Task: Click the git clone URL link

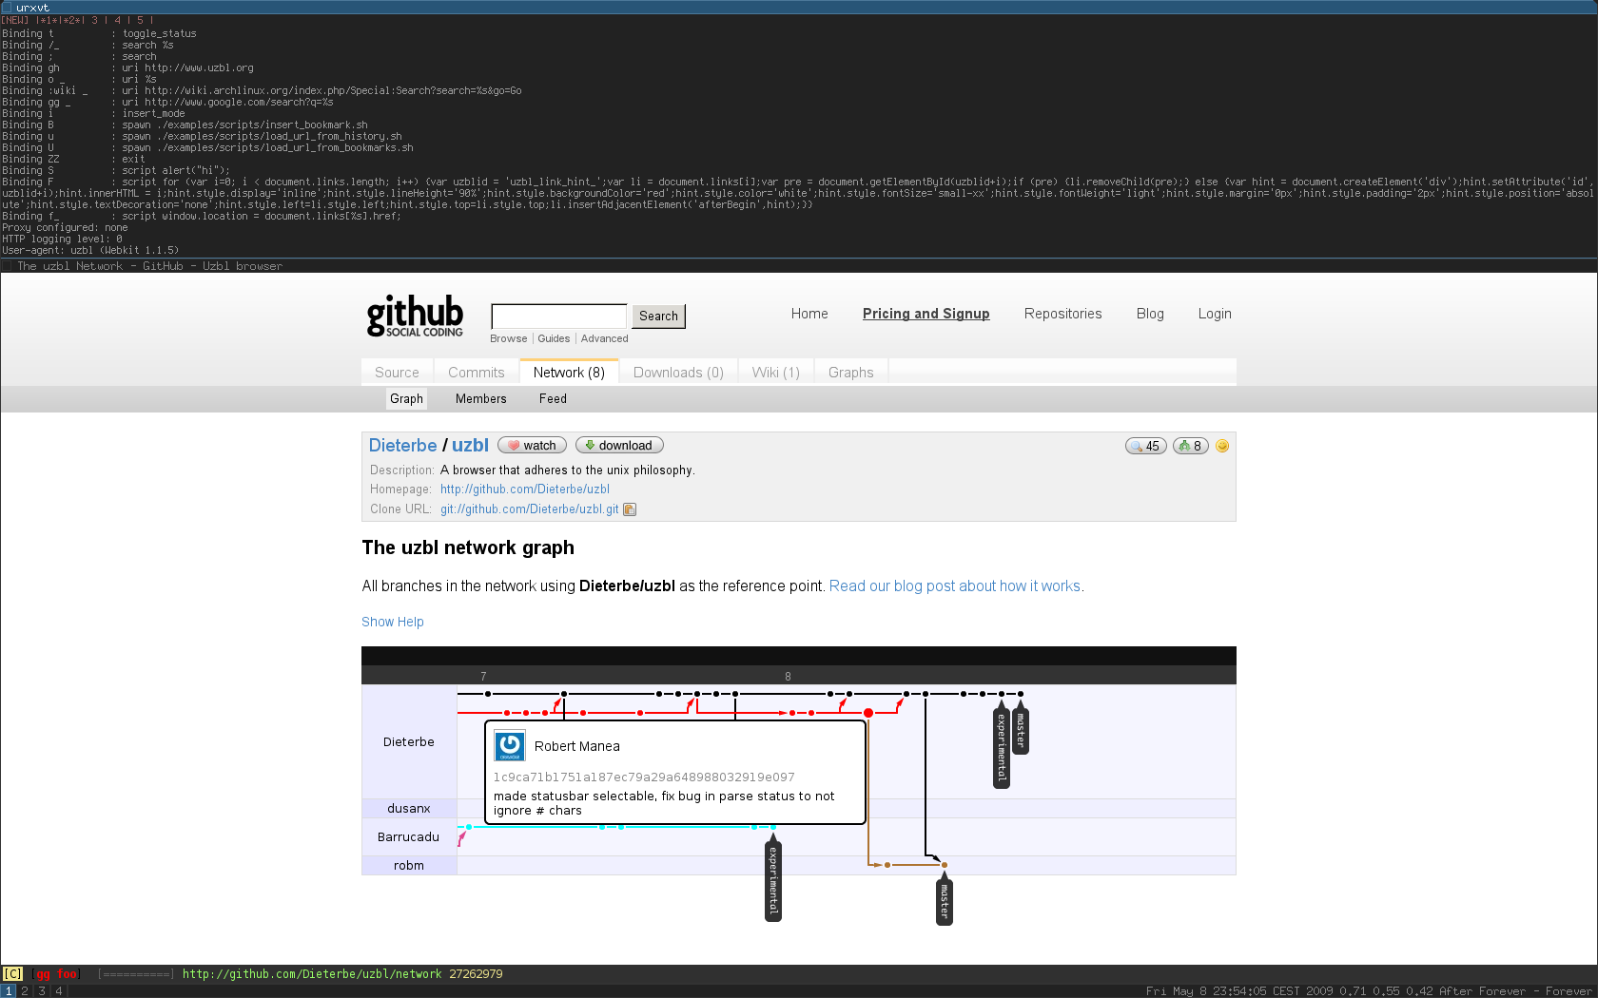Action: (x=529, y=509)
